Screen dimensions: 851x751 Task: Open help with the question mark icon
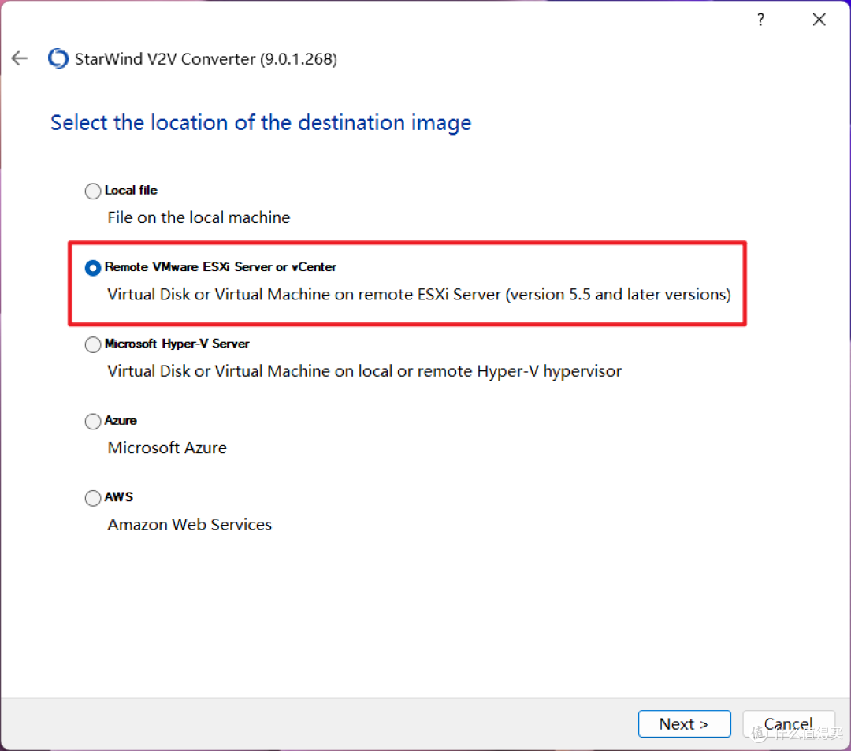pyautogui.click(x=760, y=20)
